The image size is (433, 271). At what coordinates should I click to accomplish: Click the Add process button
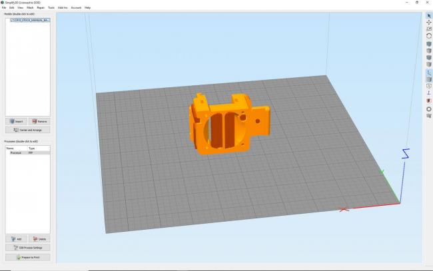coord(16,239)
